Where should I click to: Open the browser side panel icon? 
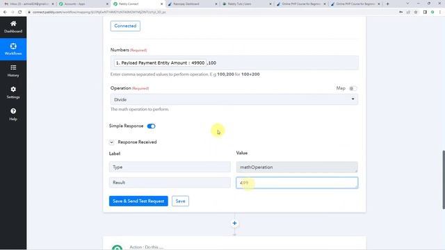point(425,12)
